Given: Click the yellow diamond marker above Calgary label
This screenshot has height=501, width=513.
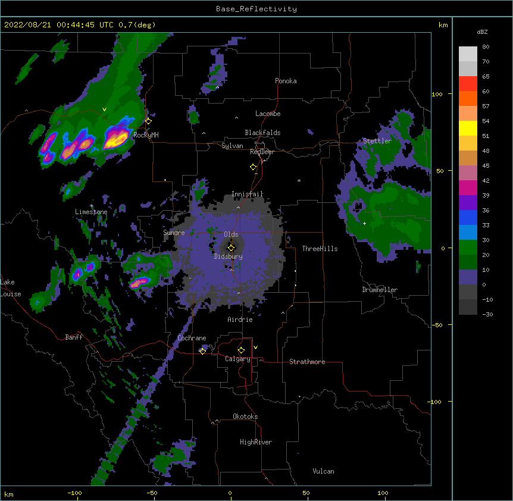Looking at the screenshot, I should point(241,350).
